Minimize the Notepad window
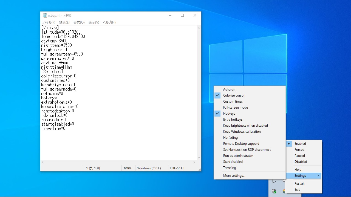 pos(170,16)
